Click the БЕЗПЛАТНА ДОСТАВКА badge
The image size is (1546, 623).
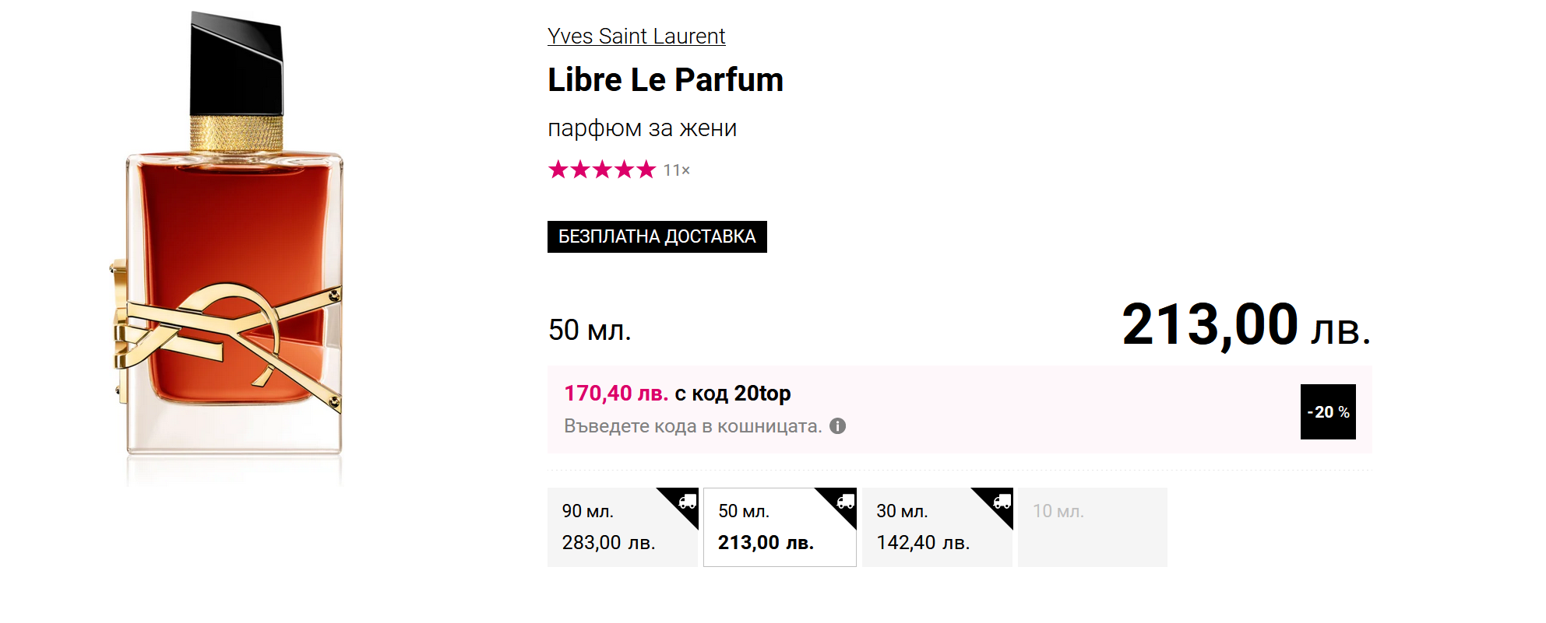pos(657,236)
